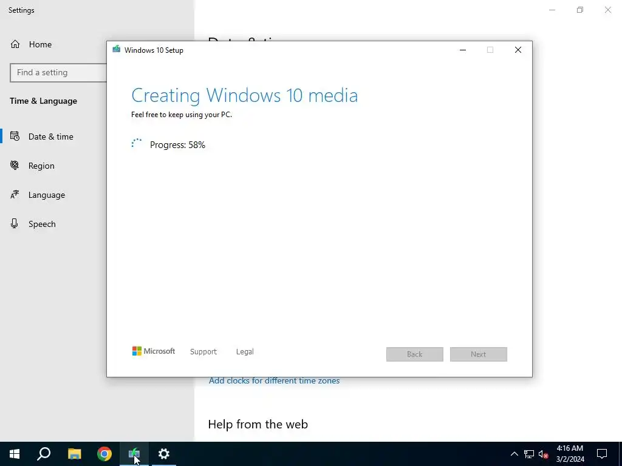This screenshot has width=622, height=466.
Task: Open network status tray icon
Action: [x=529, y=454]
